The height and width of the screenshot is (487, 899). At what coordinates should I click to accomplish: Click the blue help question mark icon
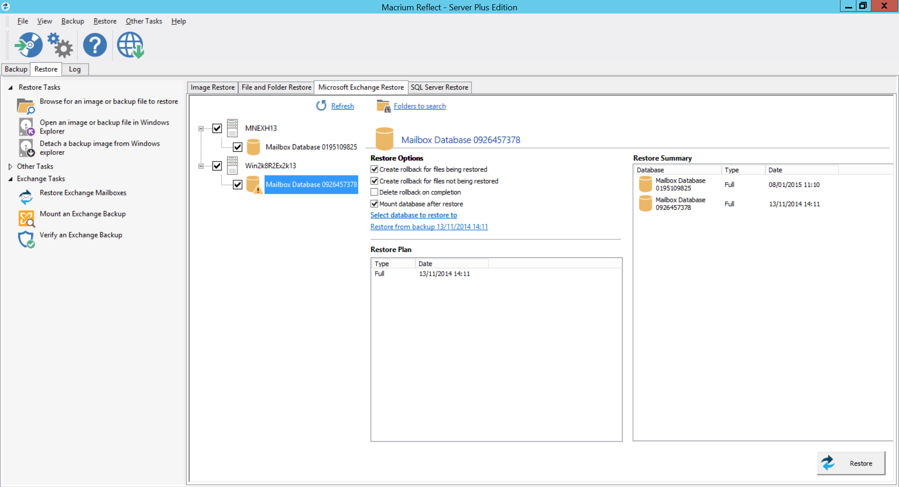[x=95, y=45]
